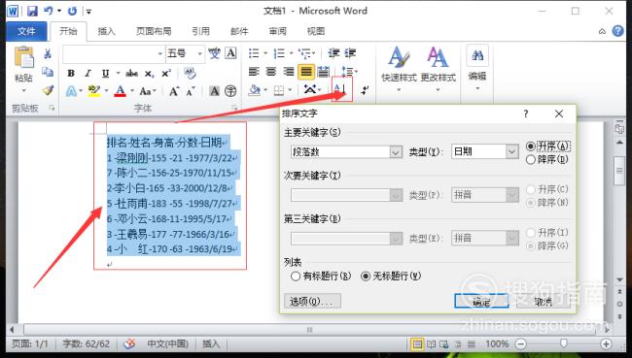
Task: Click the Redo icon in title bar
Action: [x=73, y=11]
